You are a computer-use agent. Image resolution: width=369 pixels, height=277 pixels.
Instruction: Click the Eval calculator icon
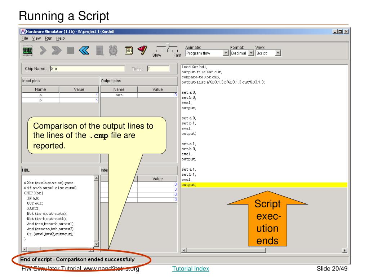coord(99,50)
